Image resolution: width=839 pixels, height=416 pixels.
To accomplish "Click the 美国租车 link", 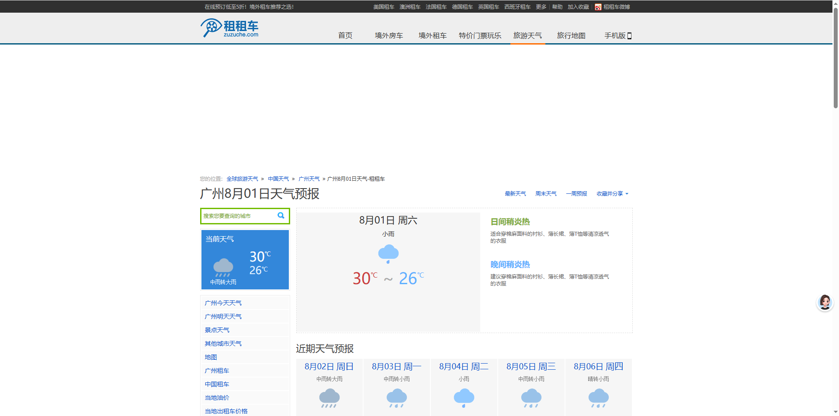I will [384, 7].
